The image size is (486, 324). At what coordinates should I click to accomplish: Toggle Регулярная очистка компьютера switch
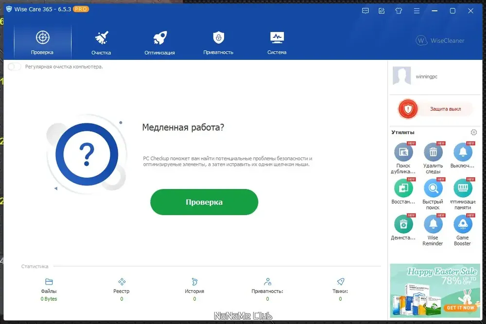[14, 67]
